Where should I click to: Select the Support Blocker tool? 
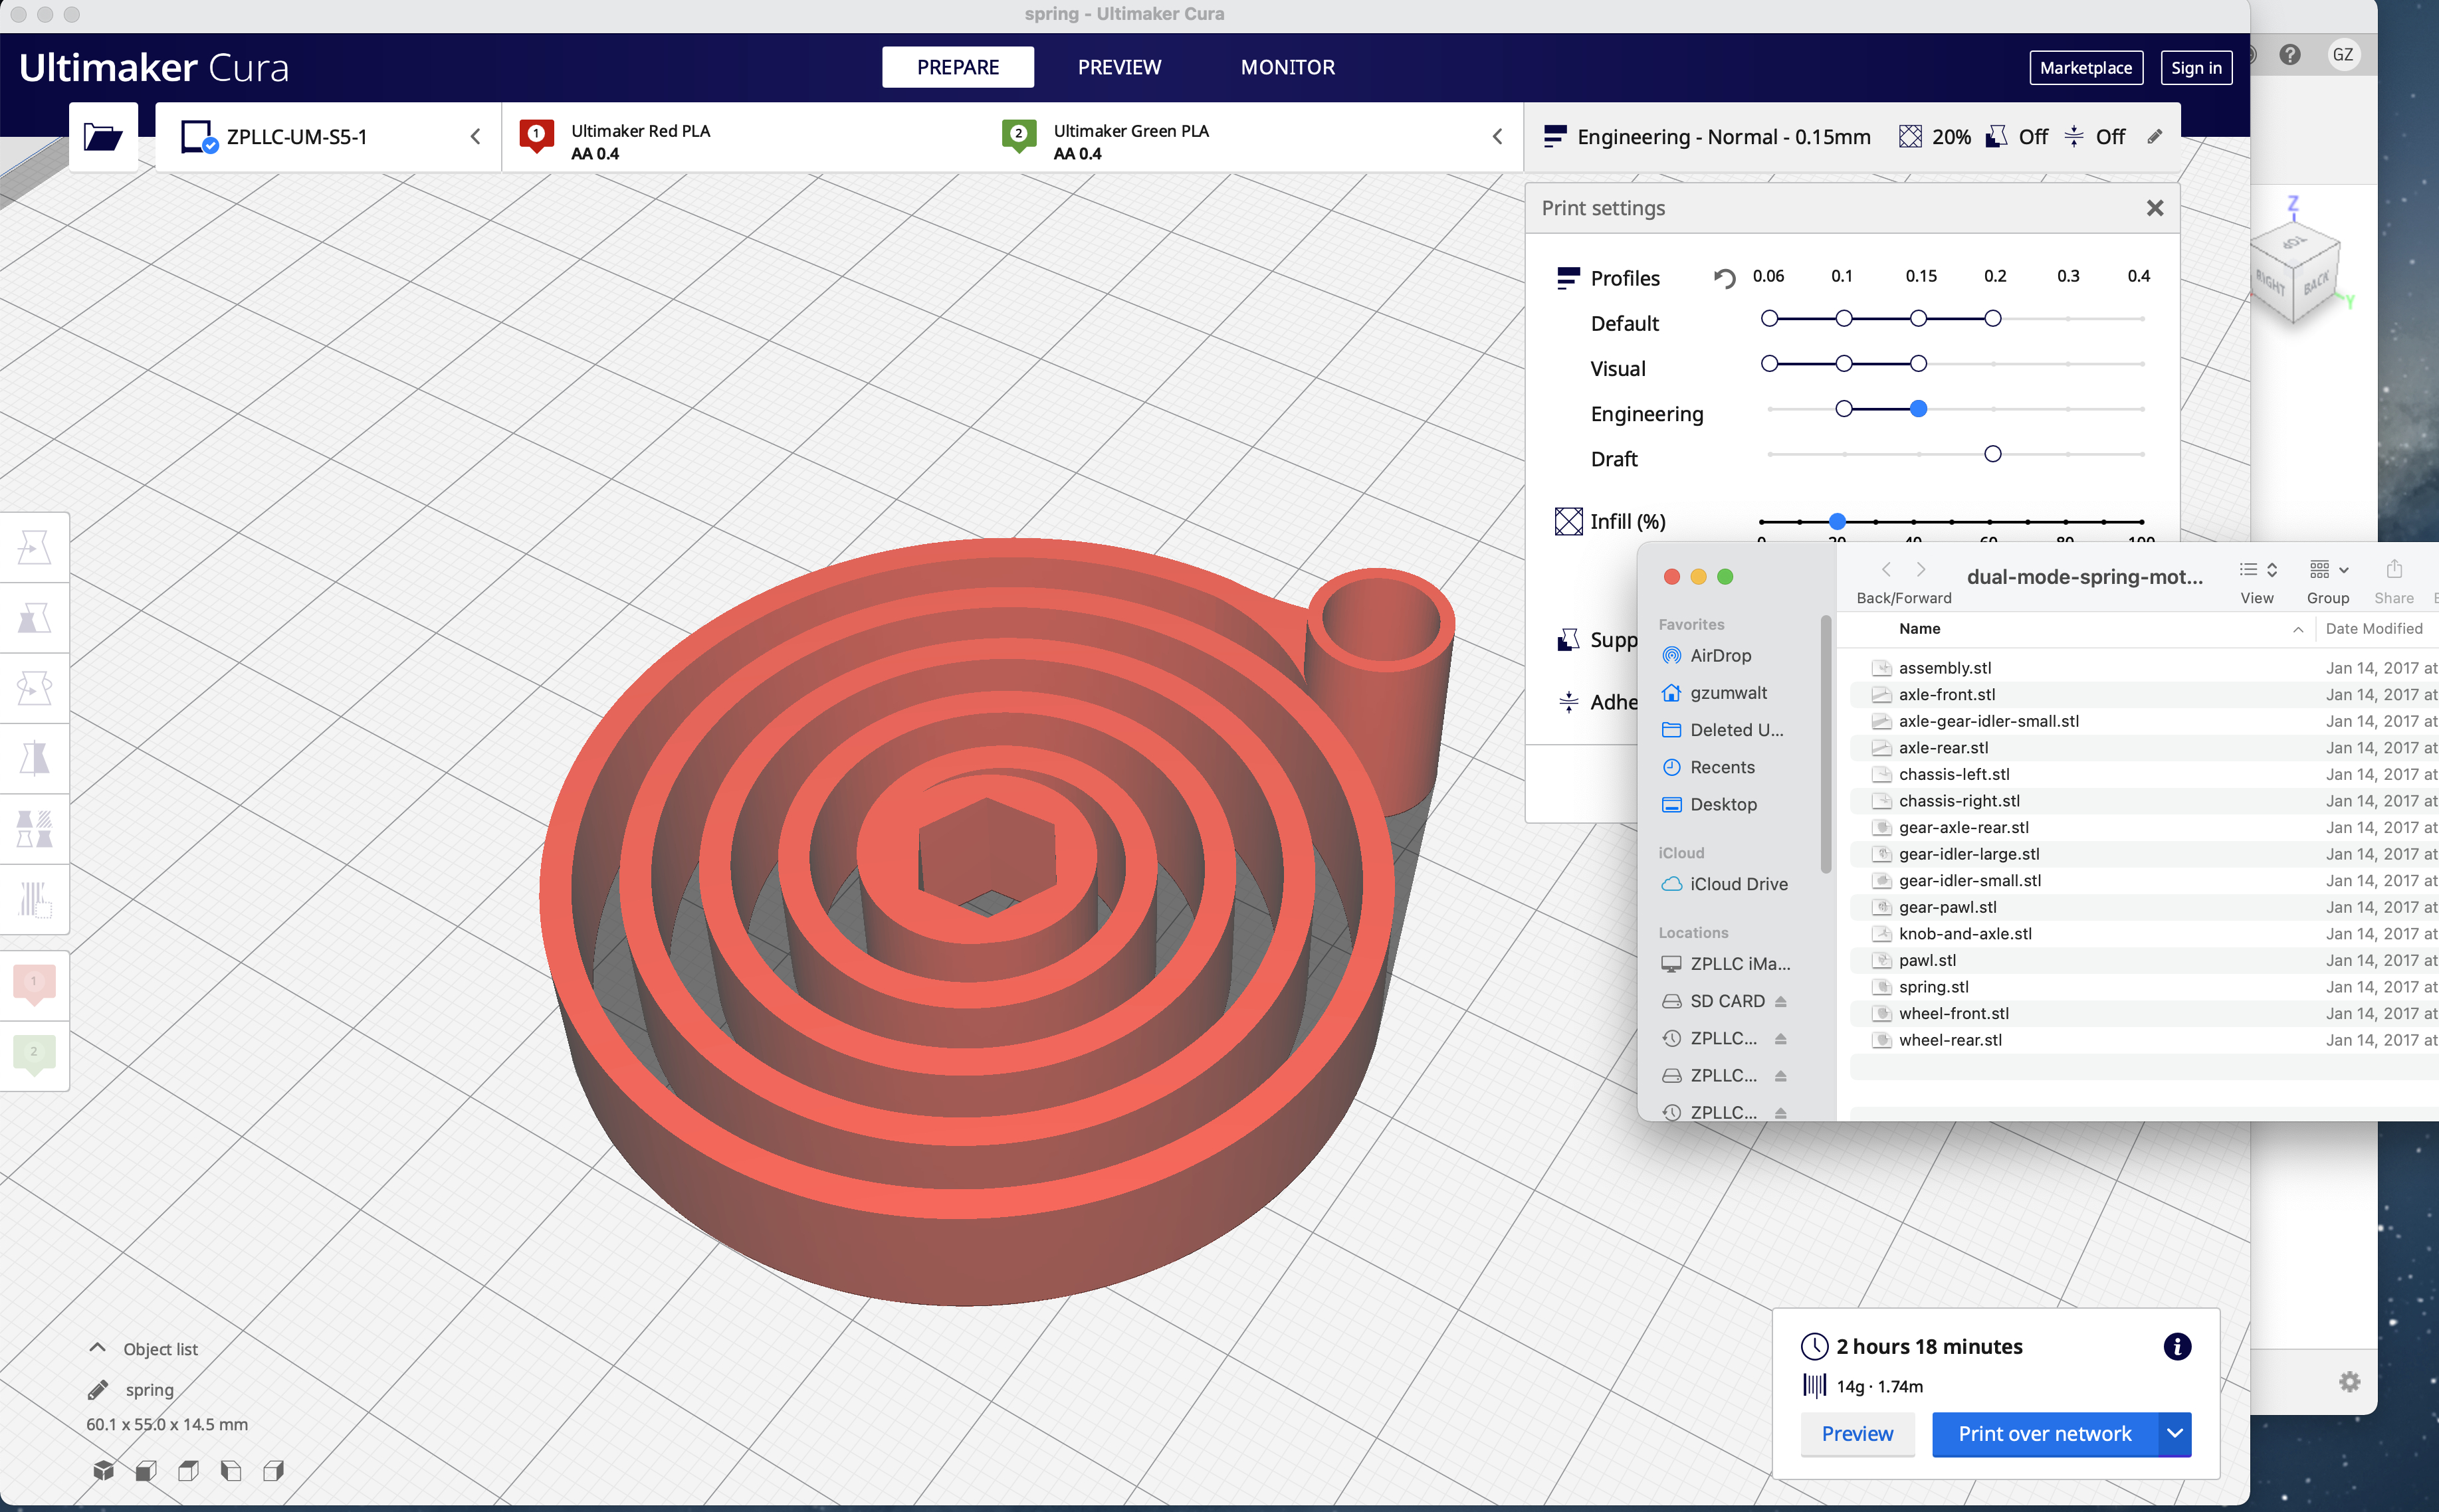coord(34,899)
